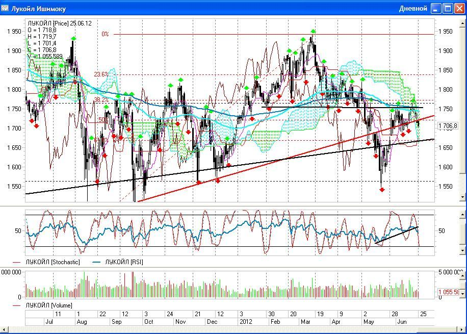Click the low value L = 1 701,4

tap(42, 43)
